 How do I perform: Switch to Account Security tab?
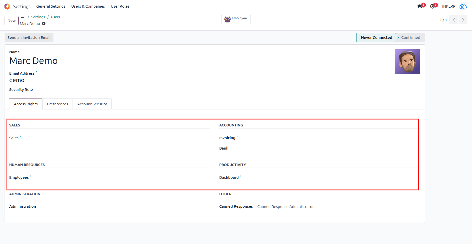[x=92, y=104]
